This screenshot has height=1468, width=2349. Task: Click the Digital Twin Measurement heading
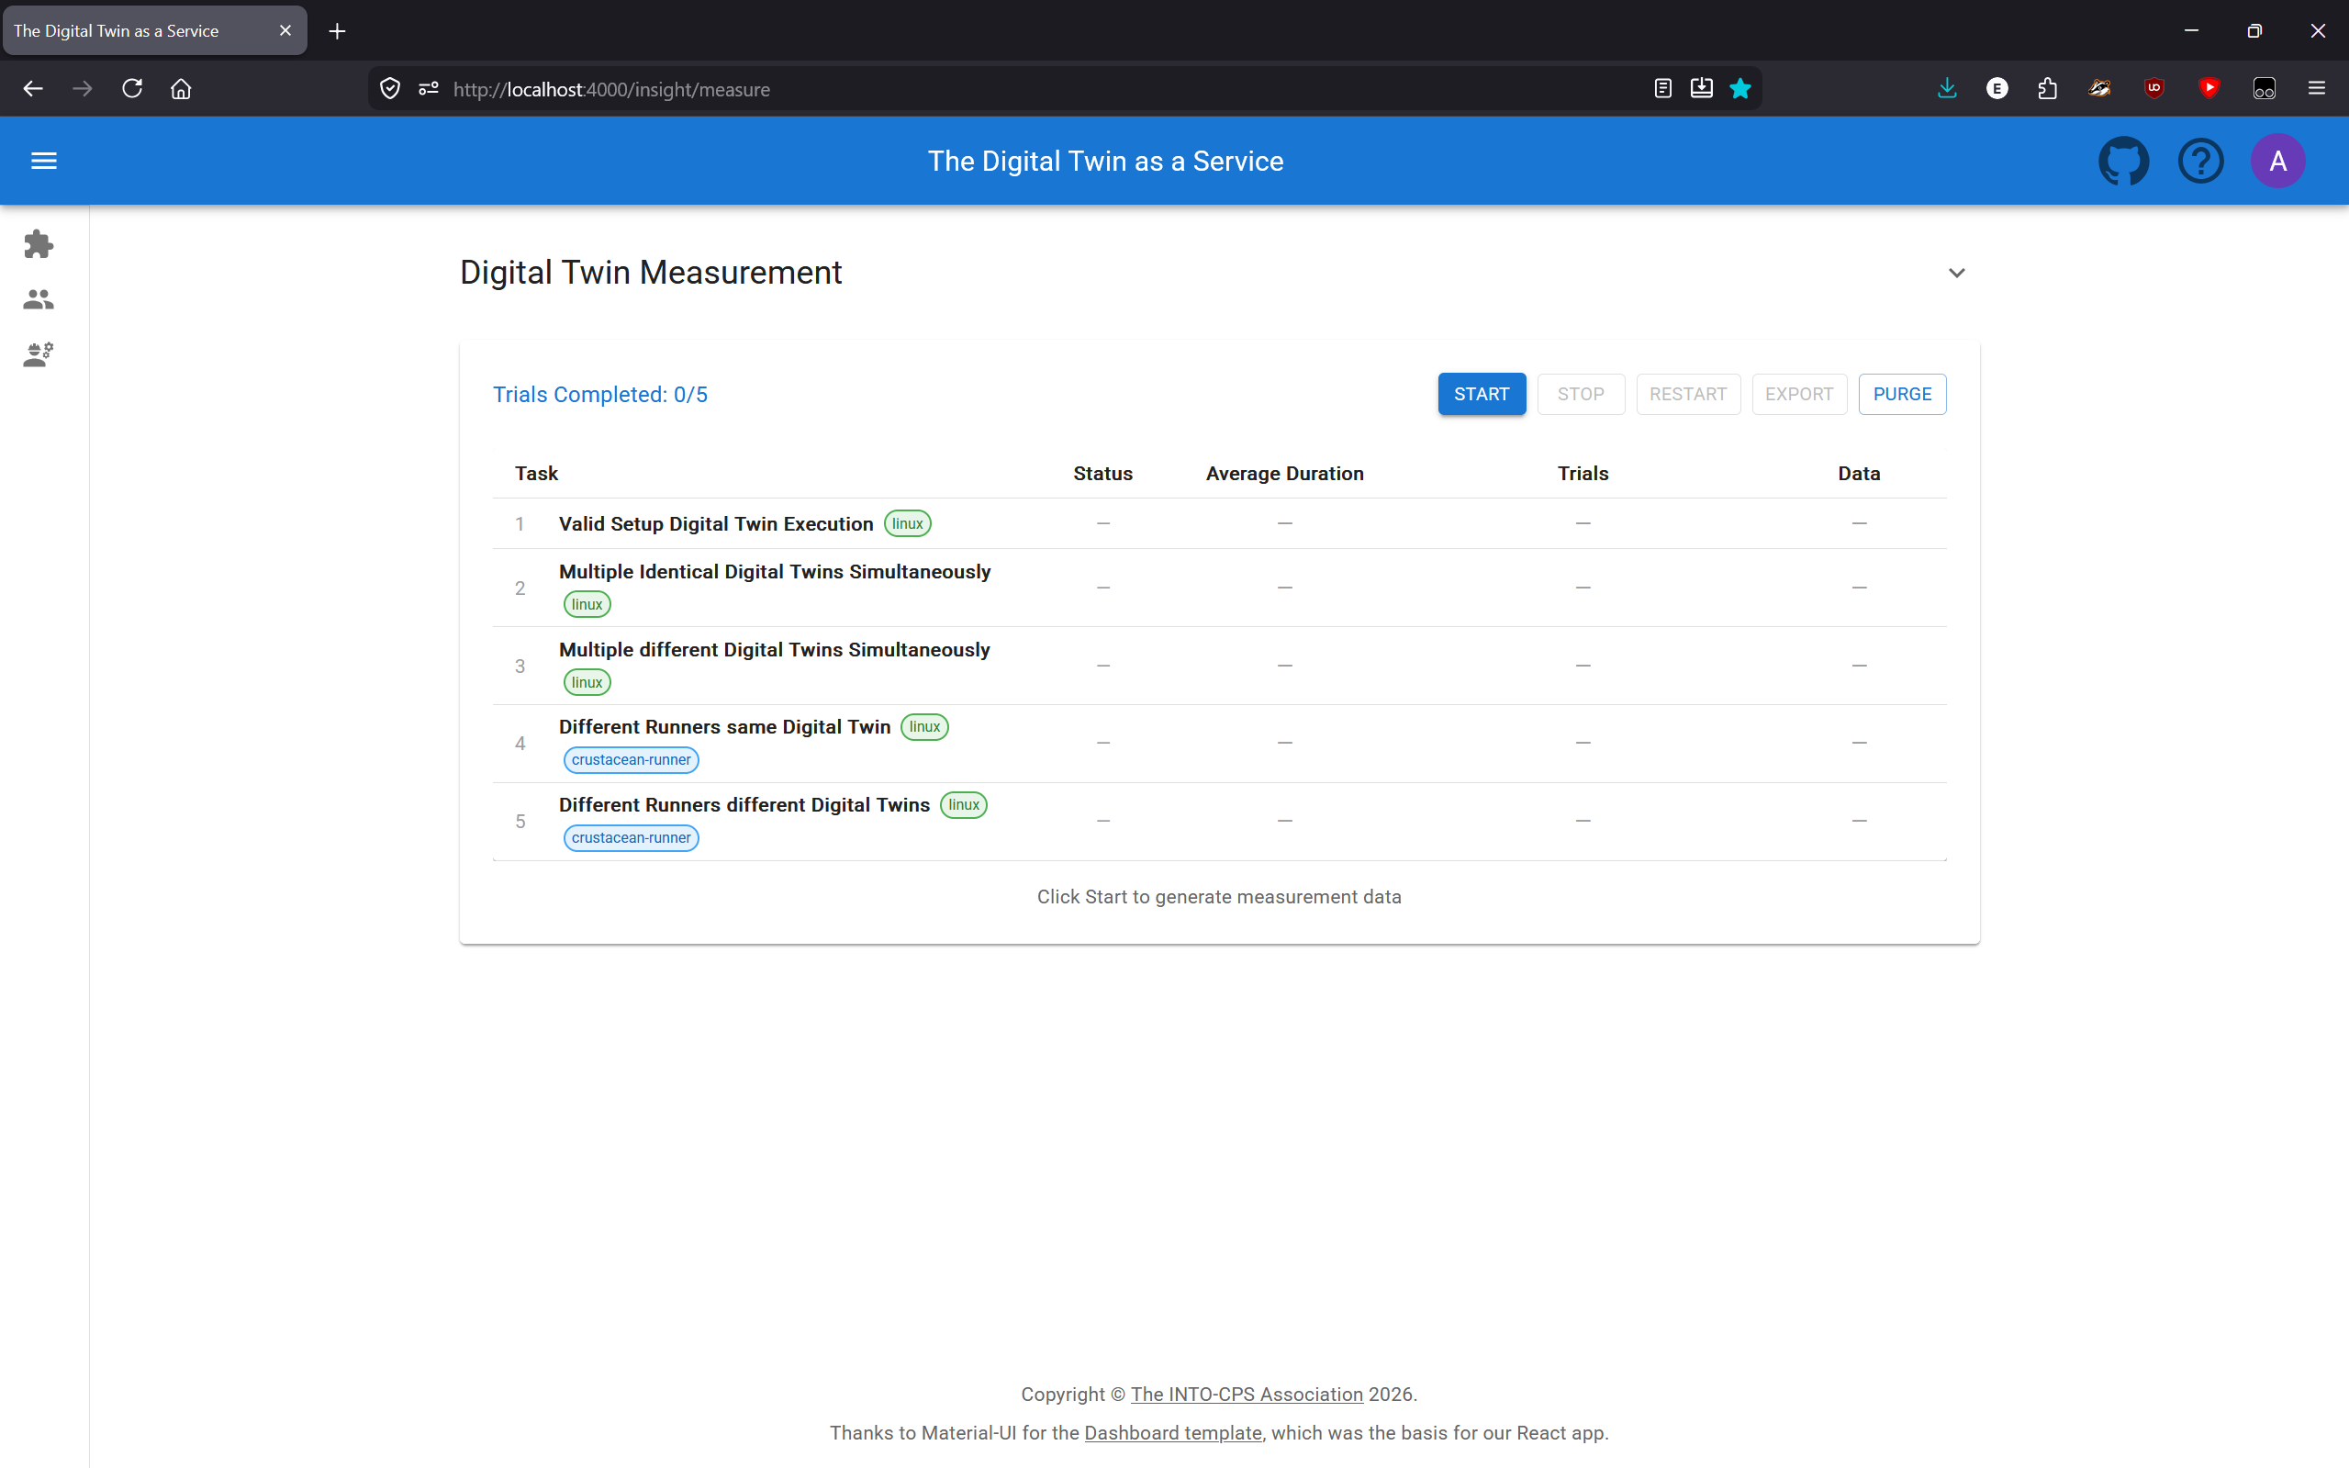[650, 273]
